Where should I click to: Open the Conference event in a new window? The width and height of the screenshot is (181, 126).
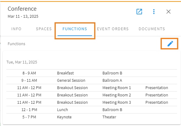click(x=139, y=12)
